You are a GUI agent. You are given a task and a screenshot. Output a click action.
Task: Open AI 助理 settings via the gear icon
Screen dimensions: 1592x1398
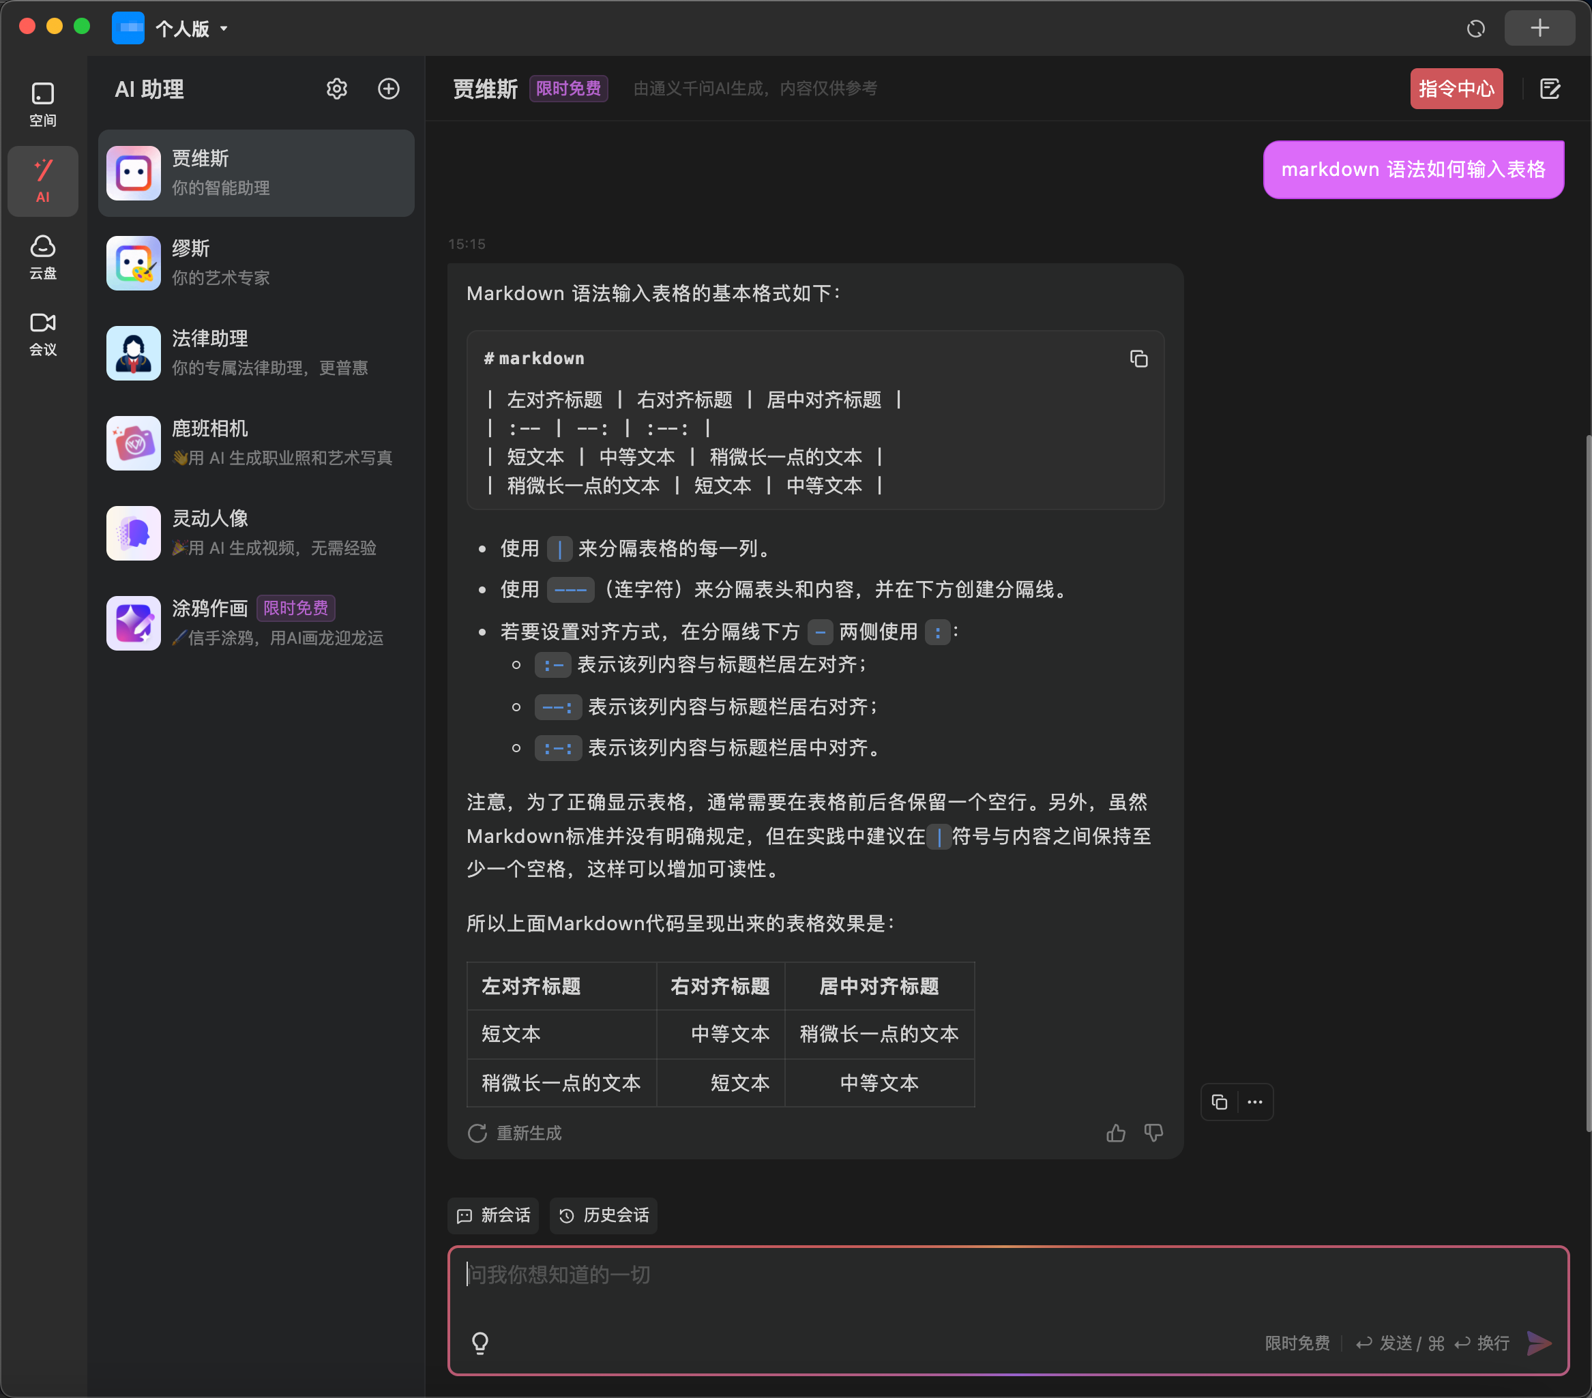coord(336,89)
